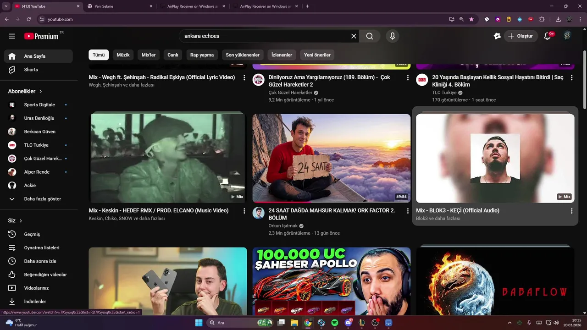Switch to the Yeni Sekme browser tab
Image resolution: width=587 pixels, height=330 pixels.
(120, 6)
